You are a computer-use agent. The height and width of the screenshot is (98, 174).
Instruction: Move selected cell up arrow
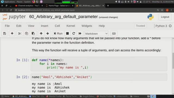41,33
